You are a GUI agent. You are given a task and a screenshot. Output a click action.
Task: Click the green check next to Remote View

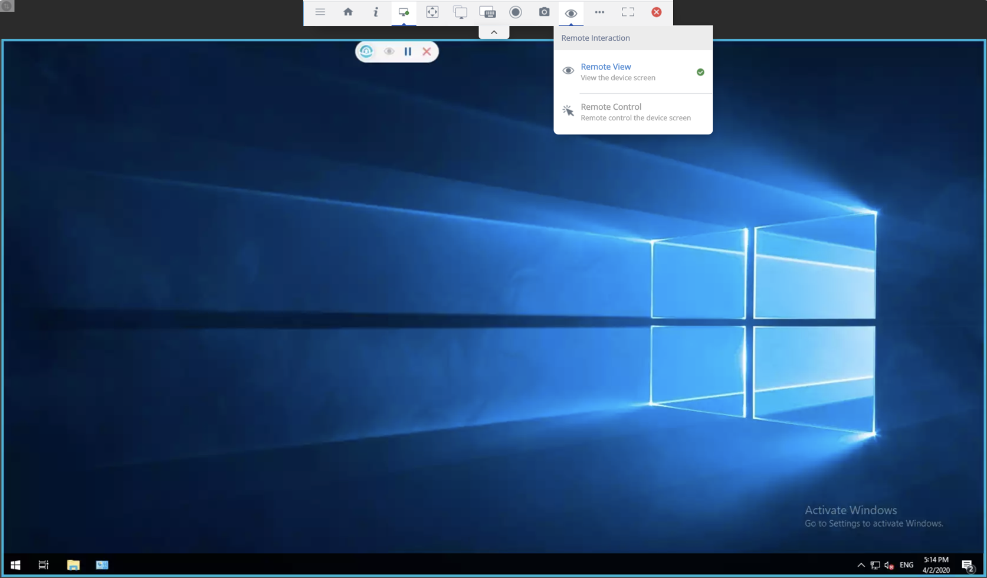[700, 72]
